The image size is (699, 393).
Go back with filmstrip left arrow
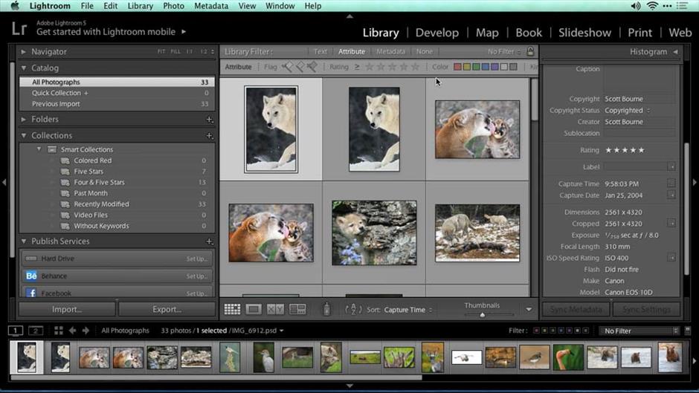pyautogui.click(x=72, y=331)
